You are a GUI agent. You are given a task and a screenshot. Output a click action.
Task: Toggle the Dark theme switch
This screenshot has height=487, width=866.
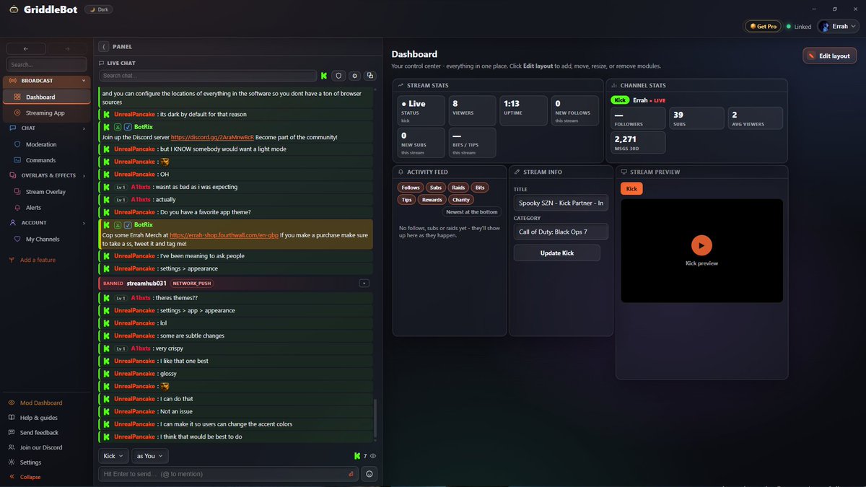tap(99, 9)
